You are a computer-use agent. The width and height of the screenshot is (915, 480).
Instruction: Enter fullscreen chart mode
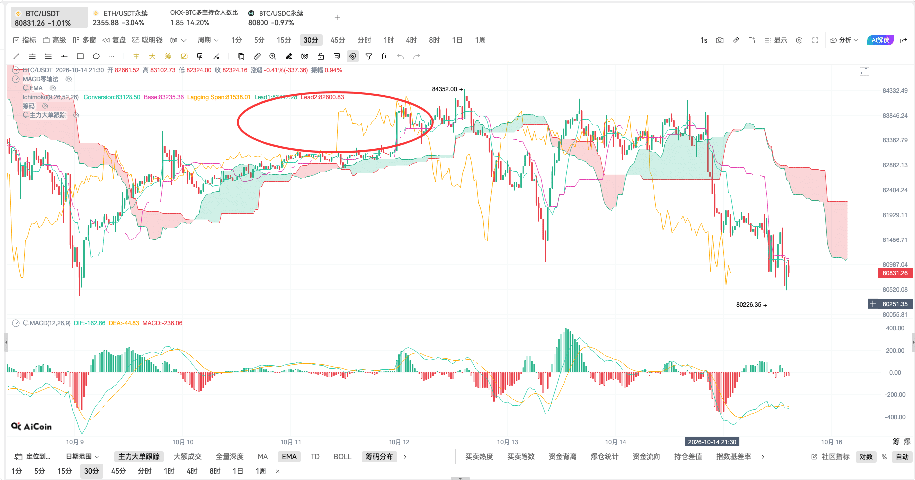tap(815, 40)
